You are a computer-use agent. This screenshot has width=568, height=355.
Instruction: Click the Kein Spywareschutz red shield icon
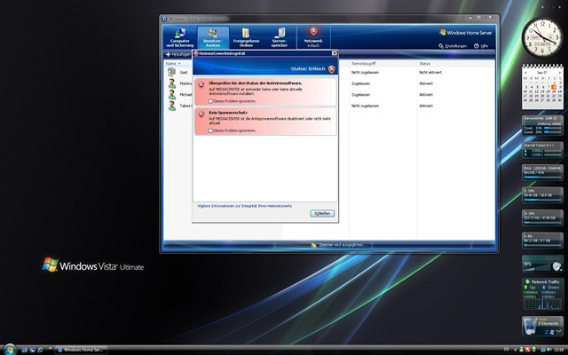pos(201,114)
